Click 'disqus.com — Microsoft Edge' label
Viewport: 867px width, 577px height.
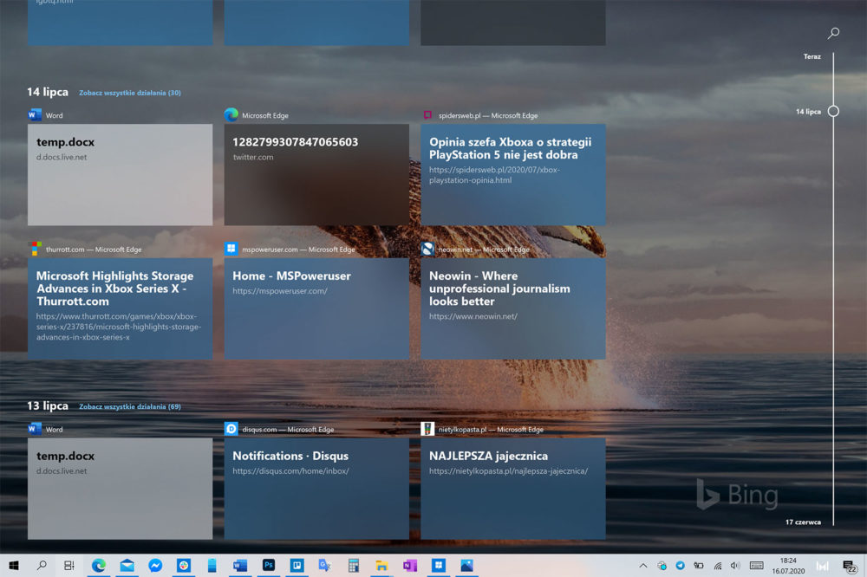coord(288,430)
